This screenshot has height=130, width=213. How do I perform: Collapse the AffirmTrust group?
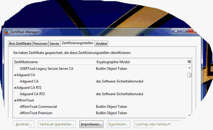point(15,100)
